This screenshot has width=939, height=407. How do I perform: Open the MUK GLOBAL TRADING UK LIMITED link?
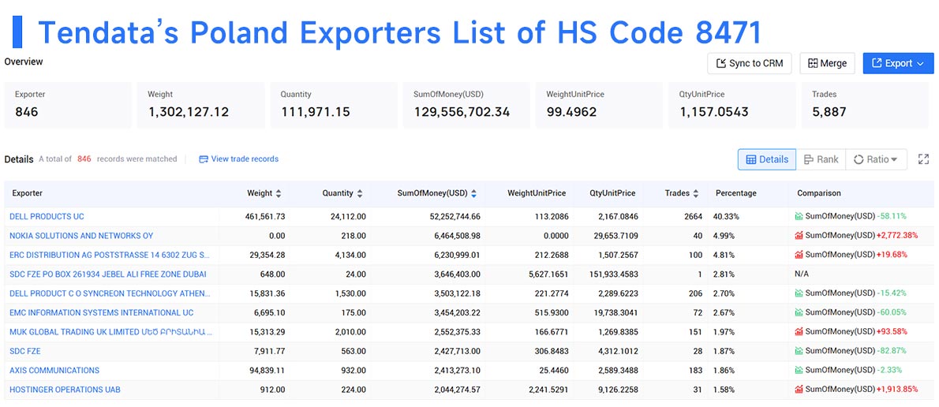(110, 331)
